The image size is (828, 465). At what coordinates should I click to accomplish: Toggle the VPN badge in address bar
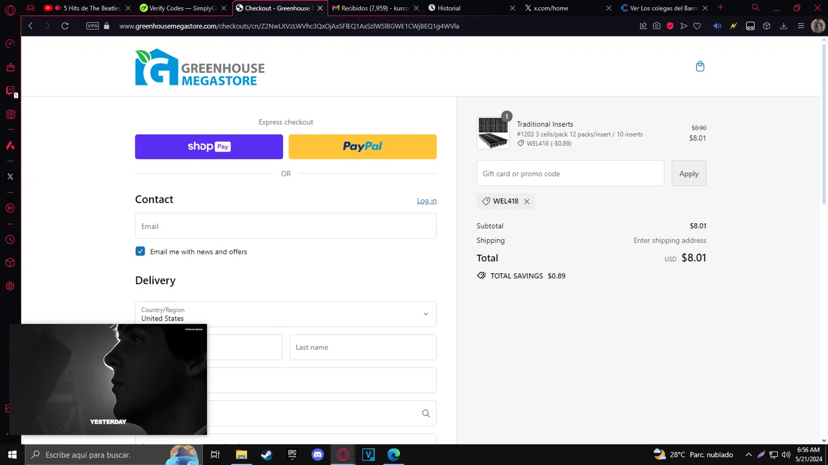click(x=93, y=26)
